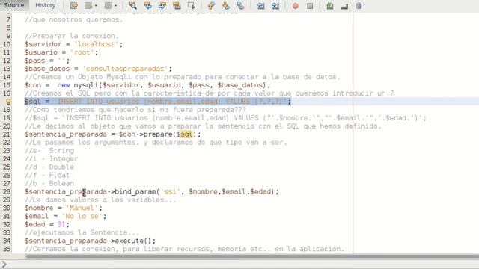Image resolution: width=479 pixels, height=269 pixels.
Task: Click the 'ssi' string on line 28
Action: (x=170, y=191)
